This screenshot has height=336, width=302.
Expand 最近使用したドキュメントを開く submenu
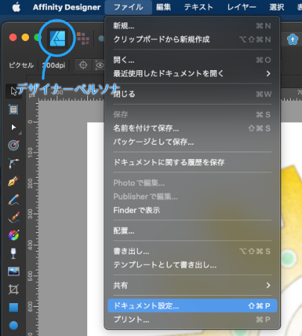pos(192,74)
